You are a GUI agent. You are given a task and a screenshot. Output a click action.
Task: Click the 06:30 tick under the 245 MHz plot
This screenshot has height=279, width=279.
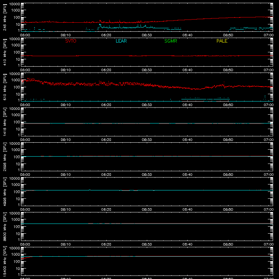coord(147,35)
